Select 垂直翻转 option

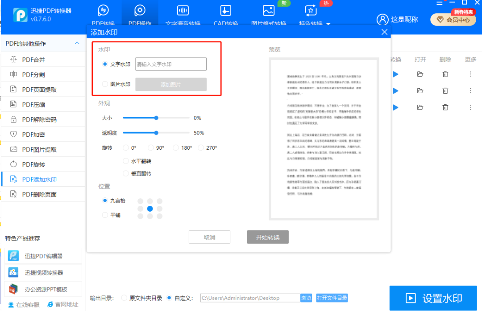coord(126,173)
